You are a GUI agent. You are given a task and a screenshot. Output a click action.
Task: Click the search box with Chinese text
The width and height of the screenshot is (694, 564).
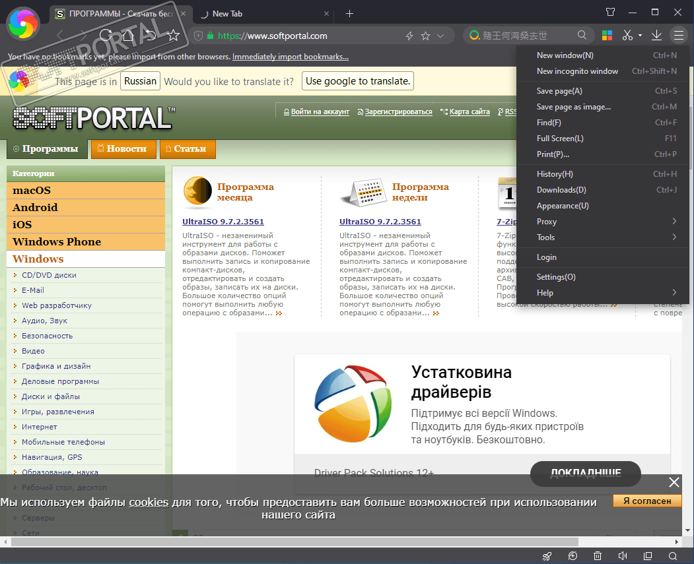527,36
